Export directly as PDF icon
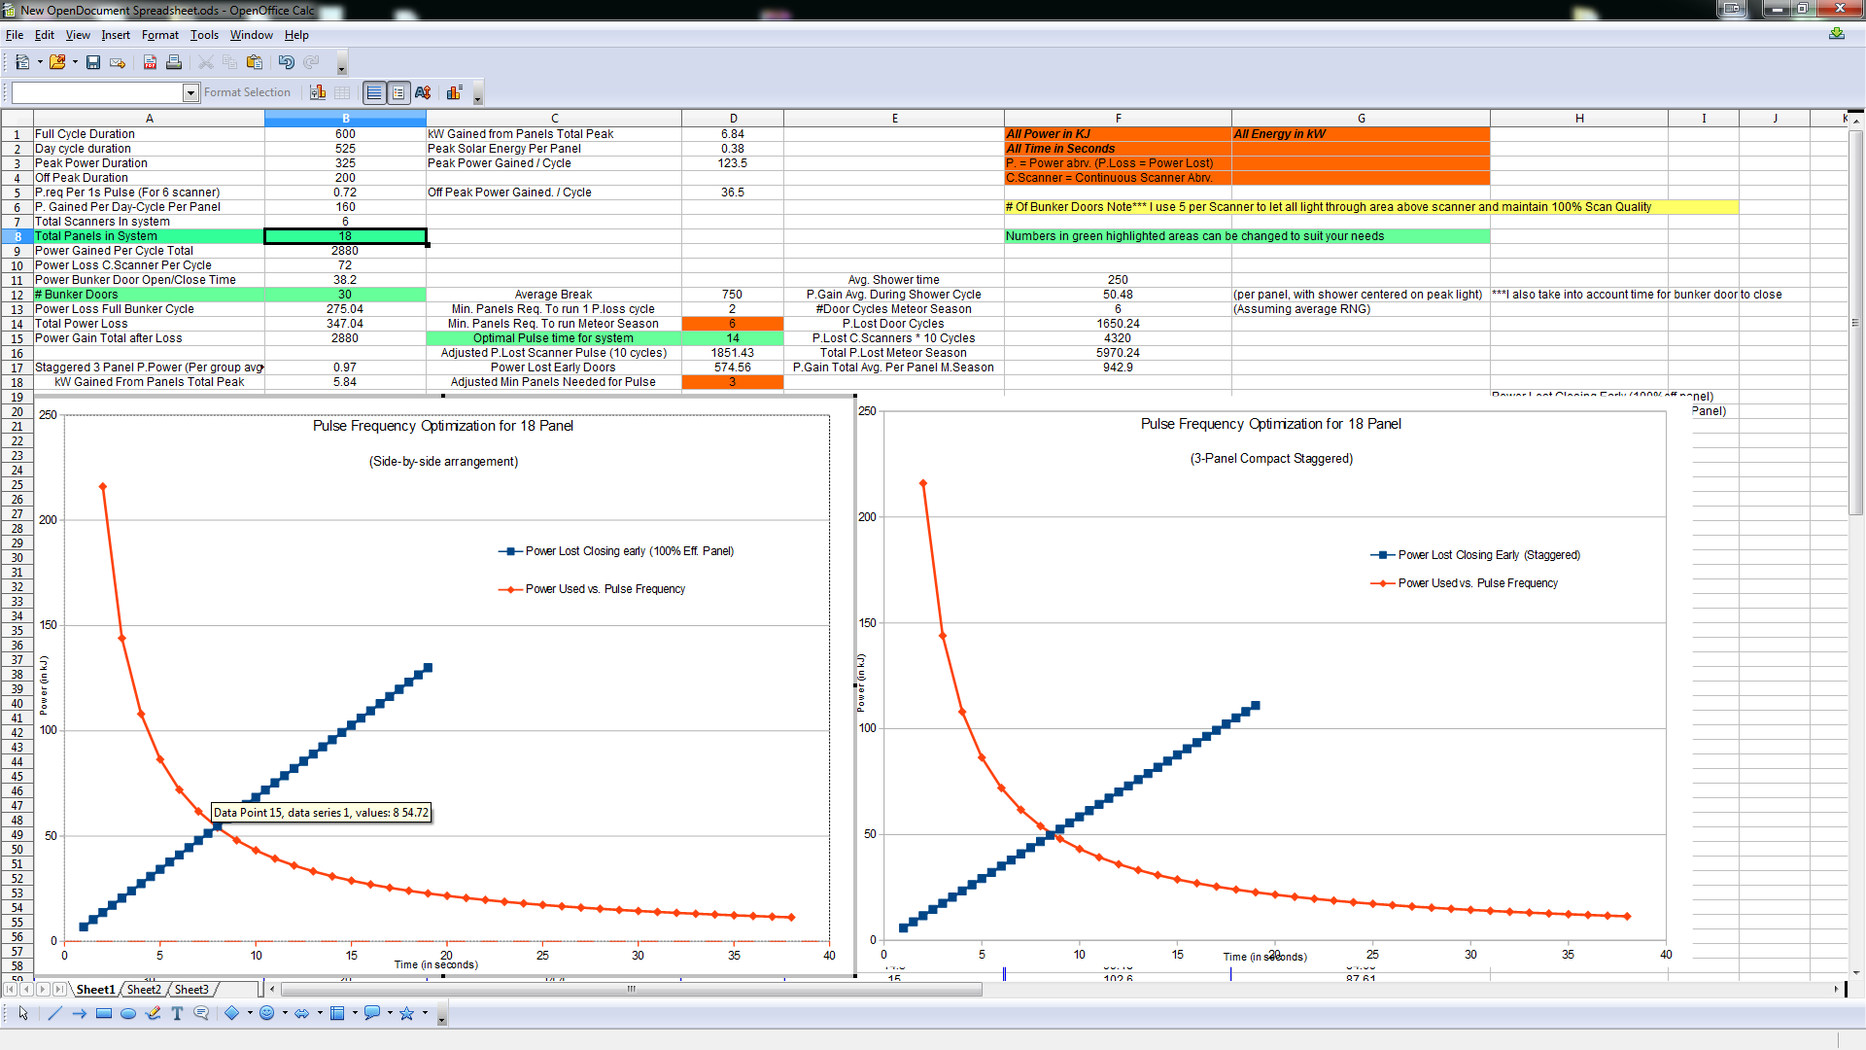Screen dimensions: 1866x1050 [150, 62]
